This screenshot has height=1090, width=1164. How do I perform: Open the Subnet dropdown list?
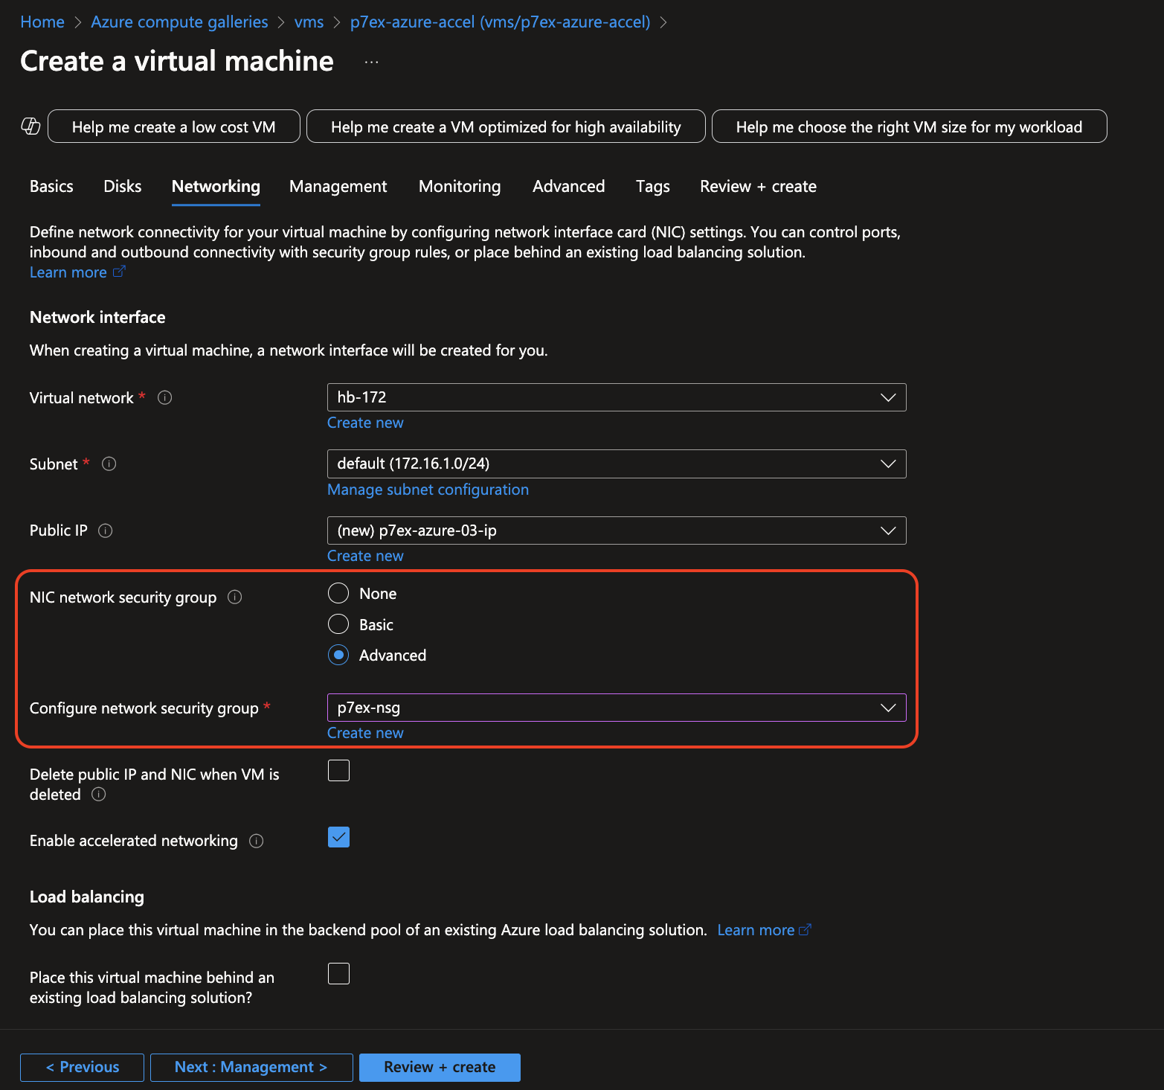coord(616,464)
